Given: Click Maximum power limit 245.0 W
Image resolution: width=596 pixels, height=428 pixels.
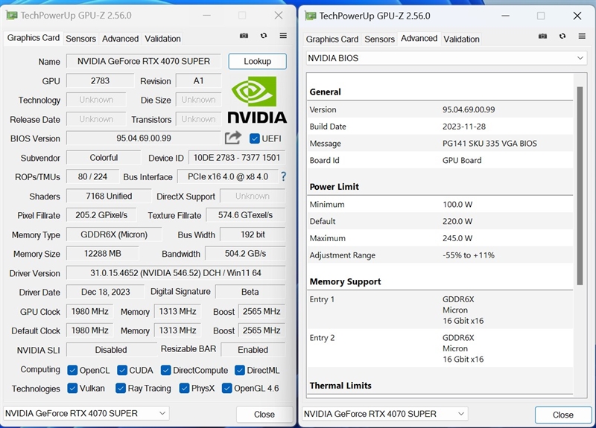Looking at the screenshot, I should (x=457, y=238).
